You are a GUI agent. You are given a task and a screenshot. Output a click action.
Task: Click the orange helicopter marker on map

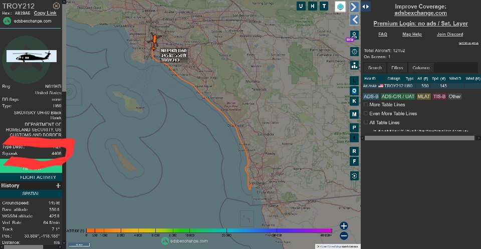(x=154, y=41)
